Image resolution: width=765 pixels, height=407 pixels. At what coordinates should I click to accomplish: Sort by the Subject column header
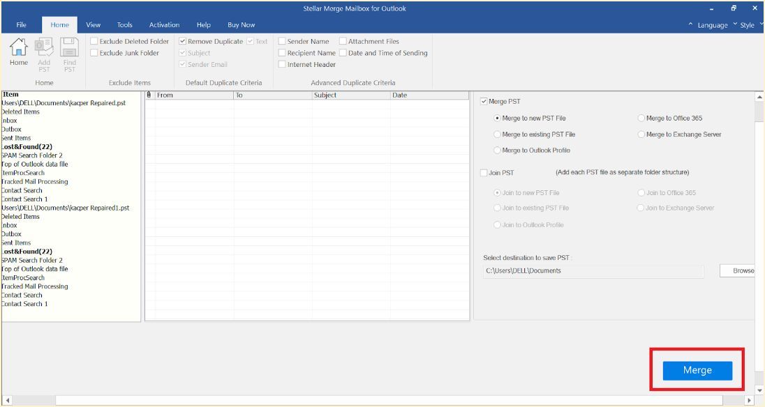351,95
